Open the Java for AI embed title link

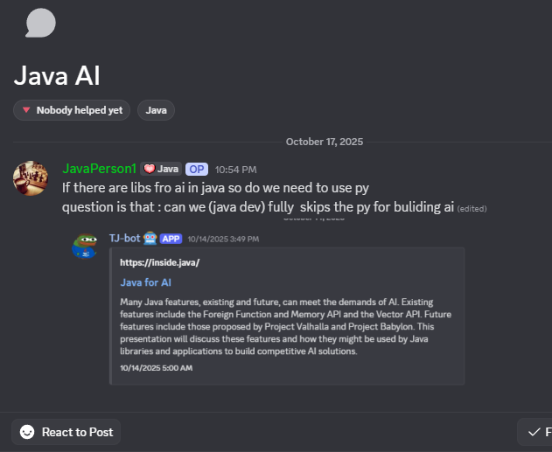point(145,282)
